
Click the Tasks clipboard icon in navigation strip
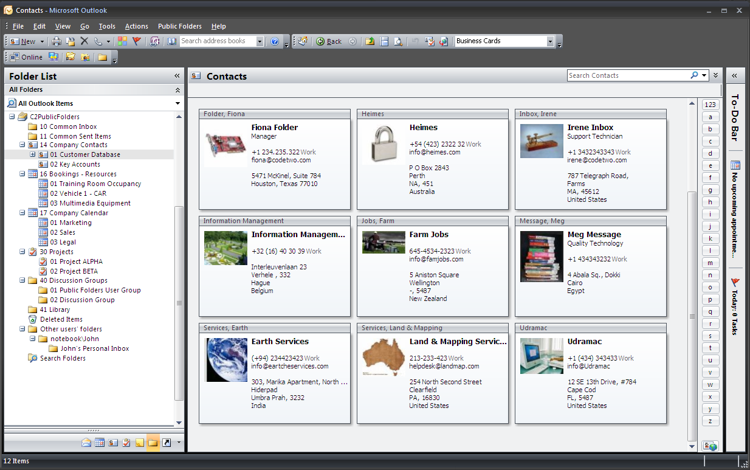pos(126,443)
